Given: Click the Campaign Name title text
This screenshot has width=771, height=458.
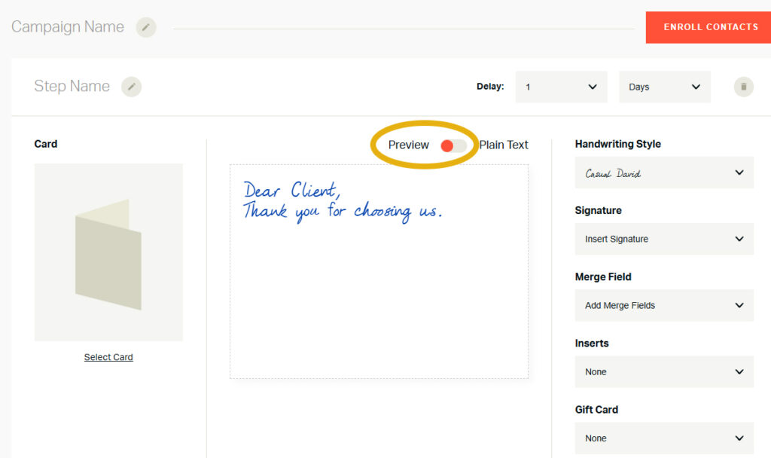Looking at the screenshot, I should (68, 27).
